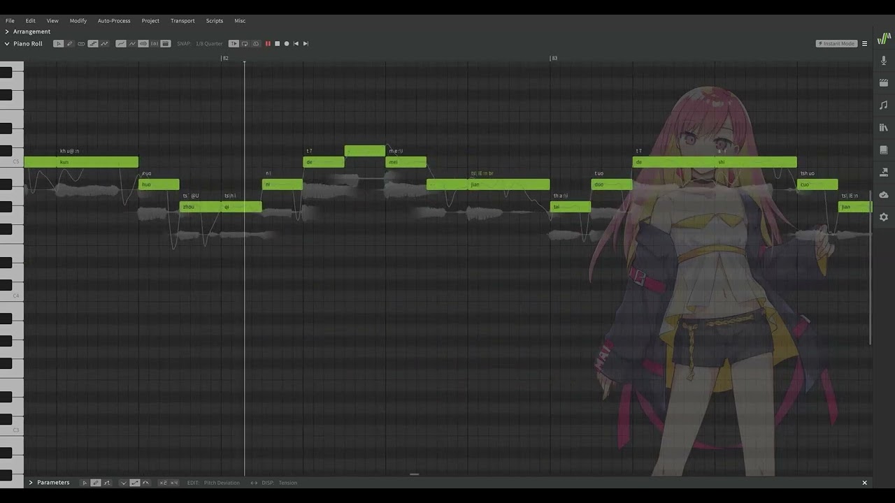
Task: Toggle second pitch line display icon
Action: pyautogui.click(x=132, y=43)
